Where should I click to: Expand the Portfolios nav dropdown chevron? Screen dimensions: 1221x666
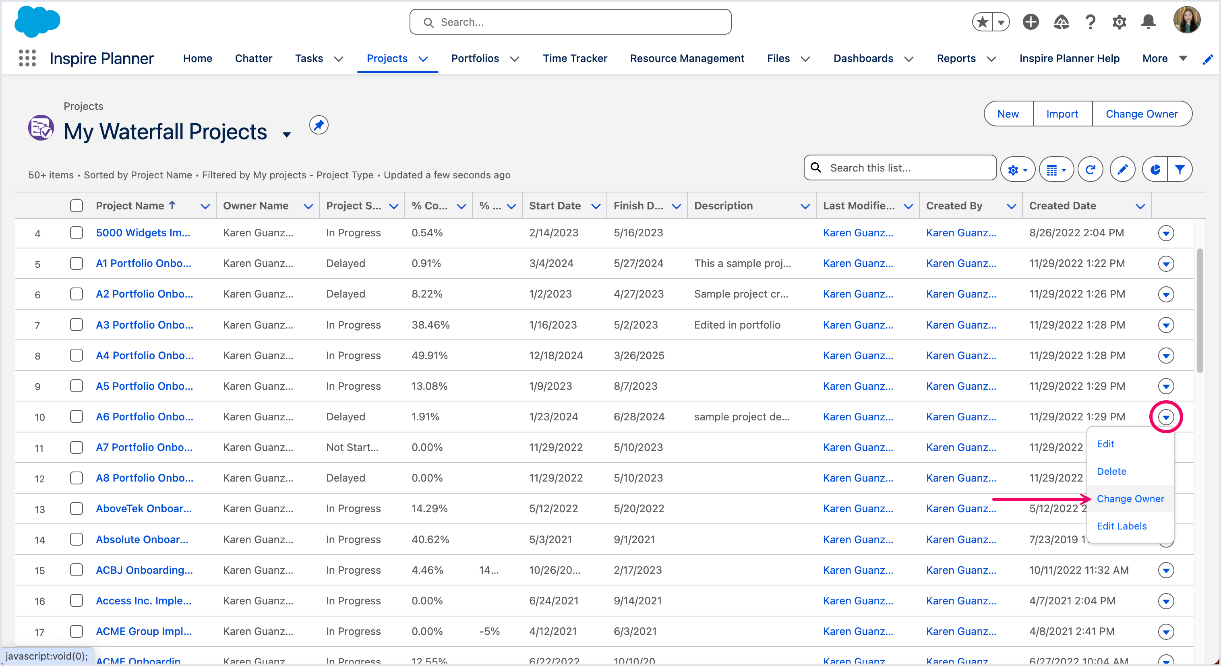tap(515, 59)
